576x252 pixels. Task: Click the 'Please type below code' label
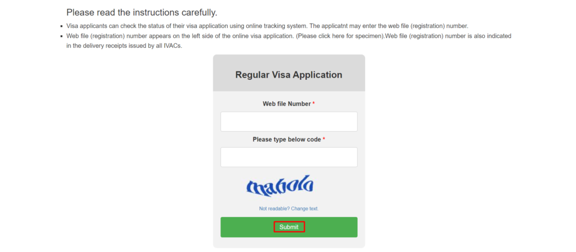pos(286,139)
